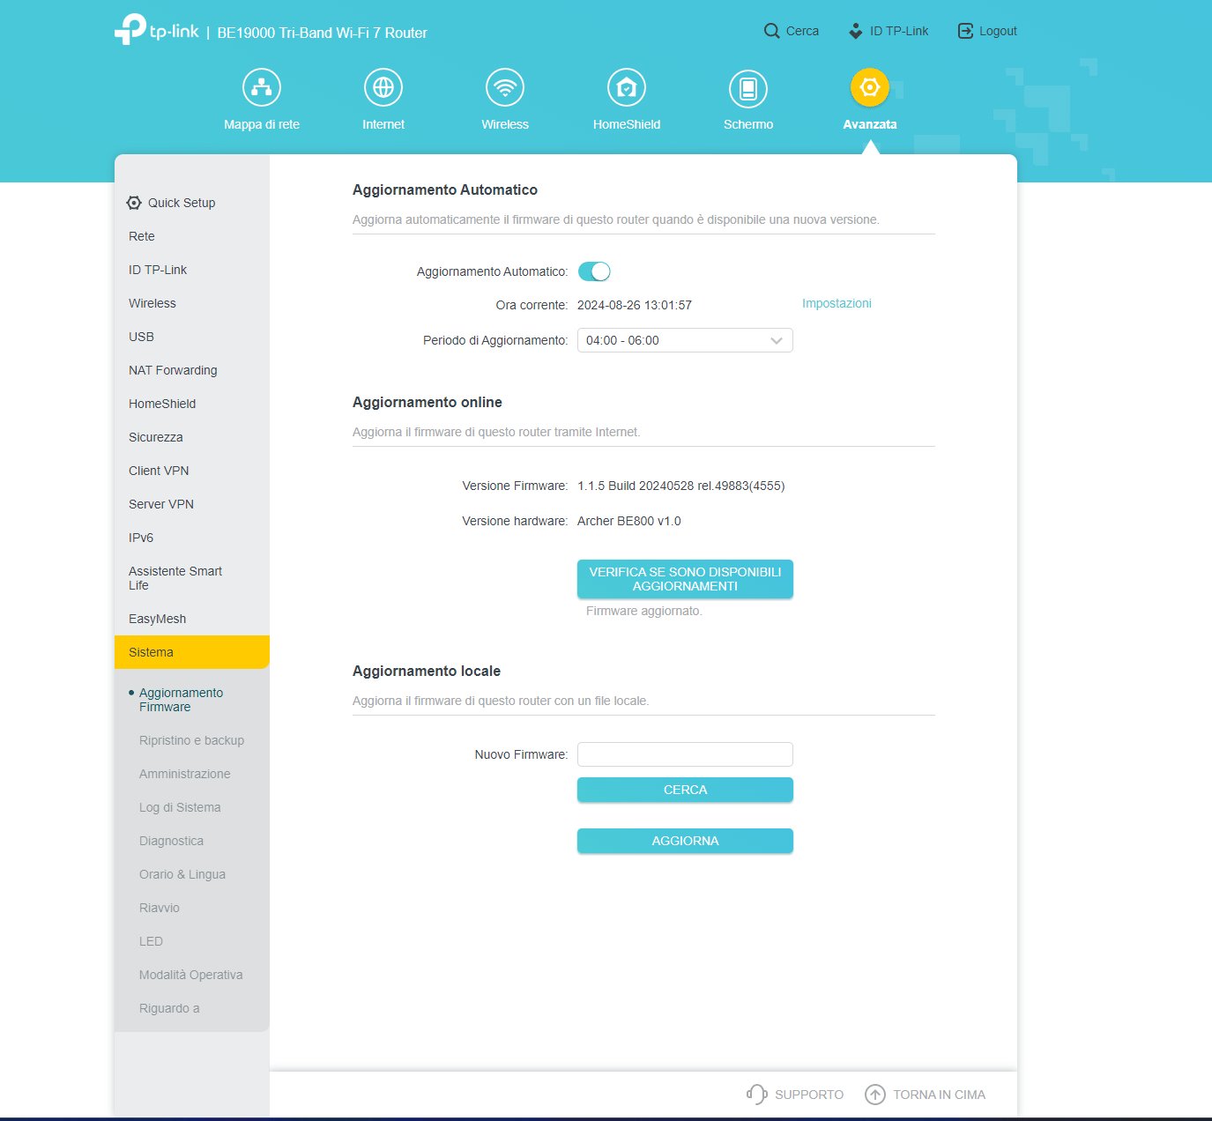Click the Torna in cima arrow icon
Image resolution: width=1212 pixels, height=1121 pixels.
pos(874,1095)
